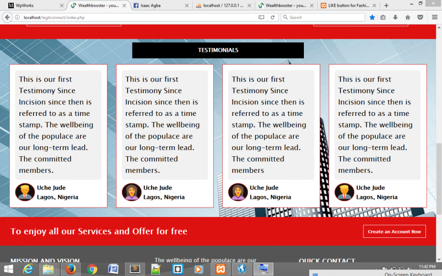Open a new browser tab with plus
This screenshot has width=442, height=276.
(386, 6)
